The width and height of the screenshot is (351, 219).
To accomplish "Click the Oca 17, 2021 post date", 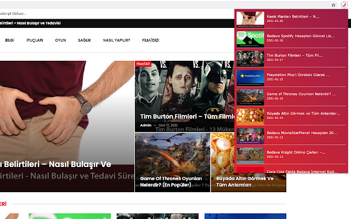I will pos(168,125).
